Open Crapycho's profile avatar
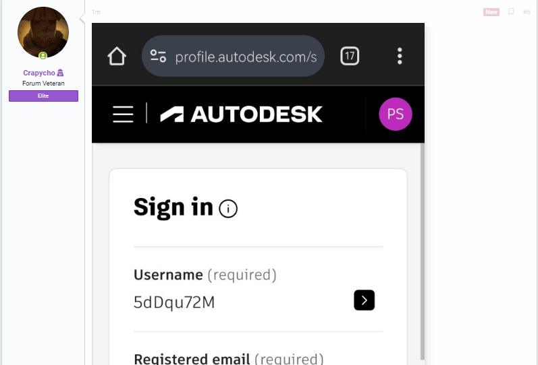The width and height of the screenshot is (538, 365). (x=43, y=32)
